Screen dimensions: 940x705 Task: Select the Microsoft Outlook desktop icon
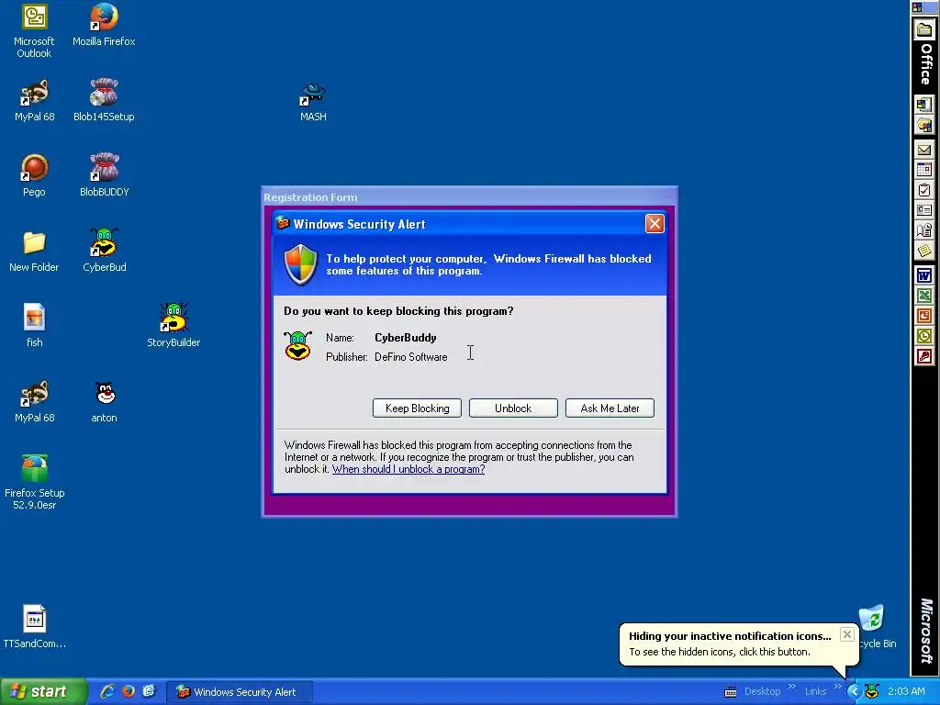pos(34,31)
